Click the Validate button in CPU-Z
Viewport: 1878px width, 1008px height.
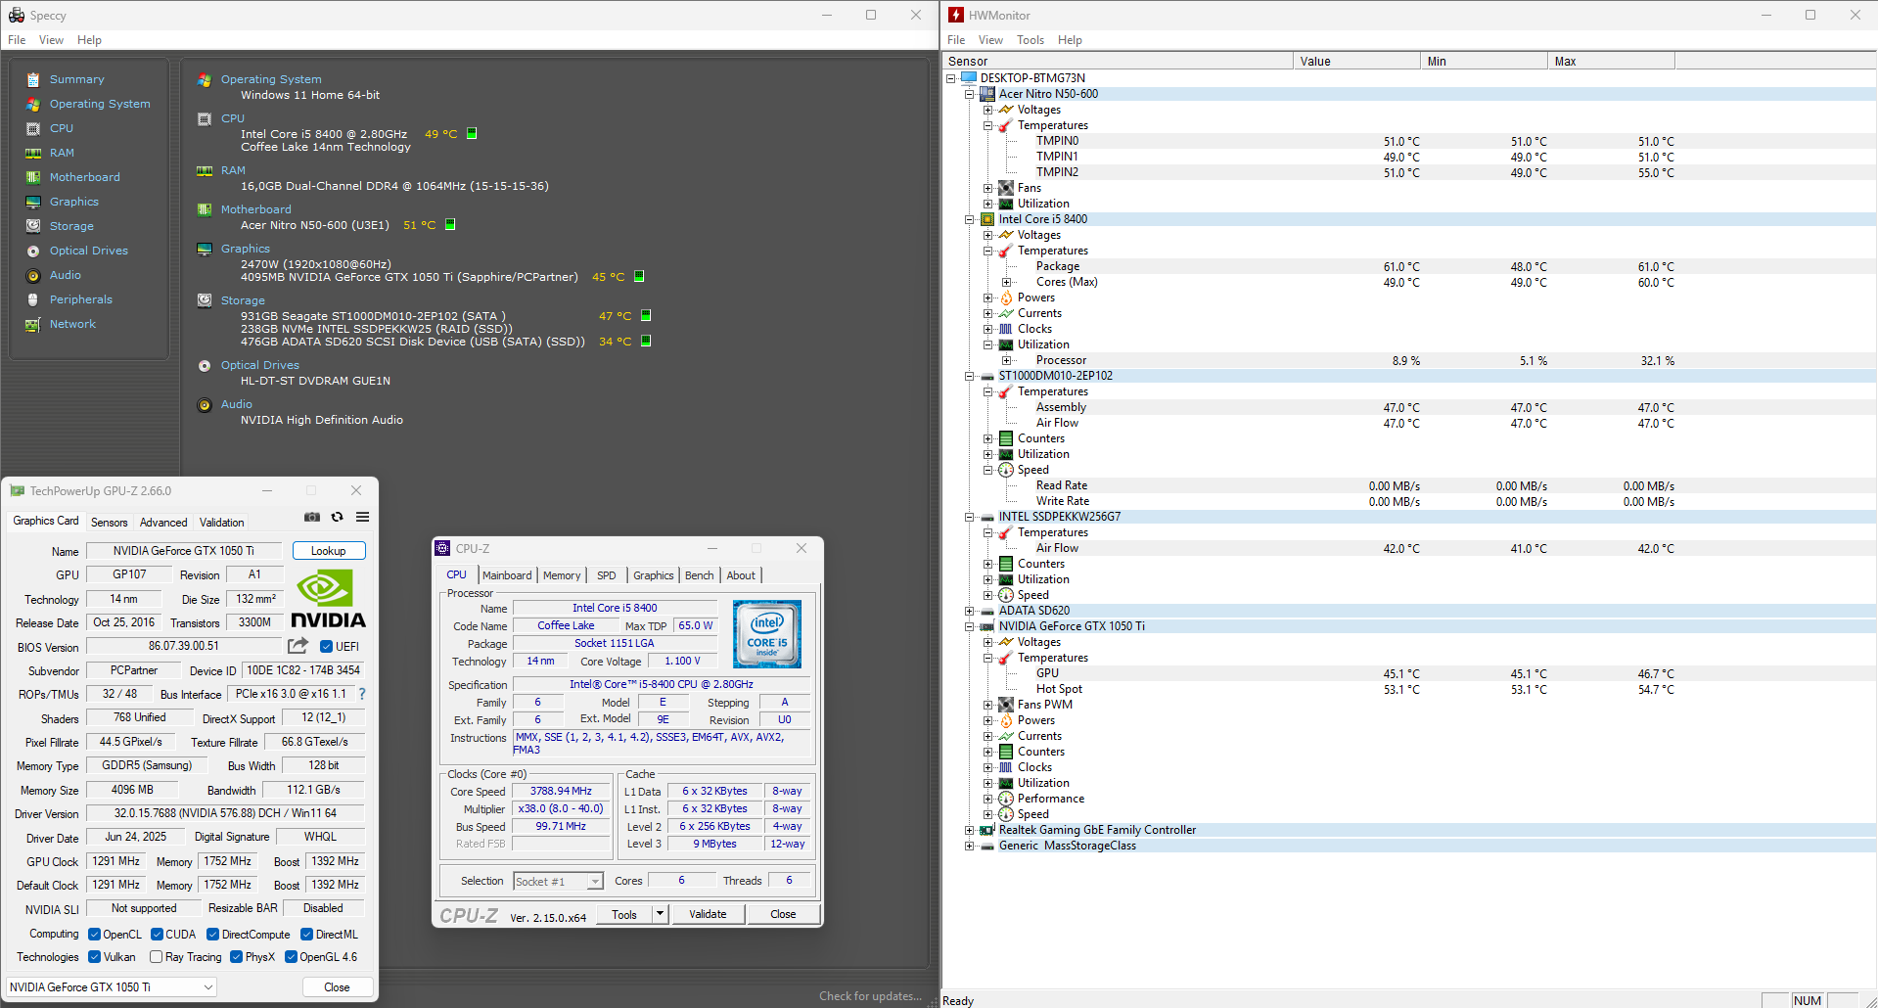click(x=708, y=914)
